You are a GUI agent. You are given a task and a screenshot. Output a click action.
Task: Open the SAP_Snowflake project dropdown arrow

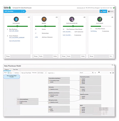click(24, 11)
